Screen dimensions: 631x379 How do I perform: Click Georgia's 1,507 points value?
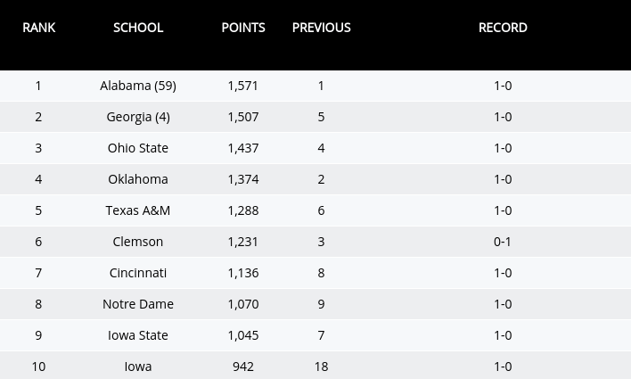coord(243,117)
